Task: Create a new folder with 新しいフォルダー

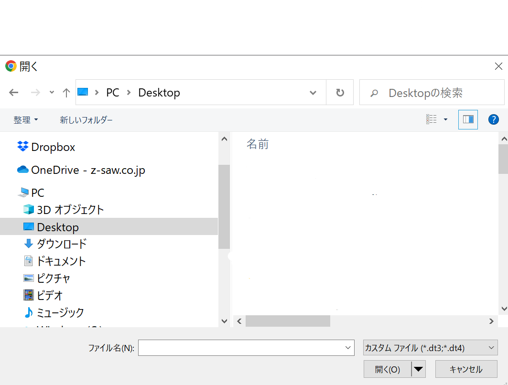Action: (86, 119)
